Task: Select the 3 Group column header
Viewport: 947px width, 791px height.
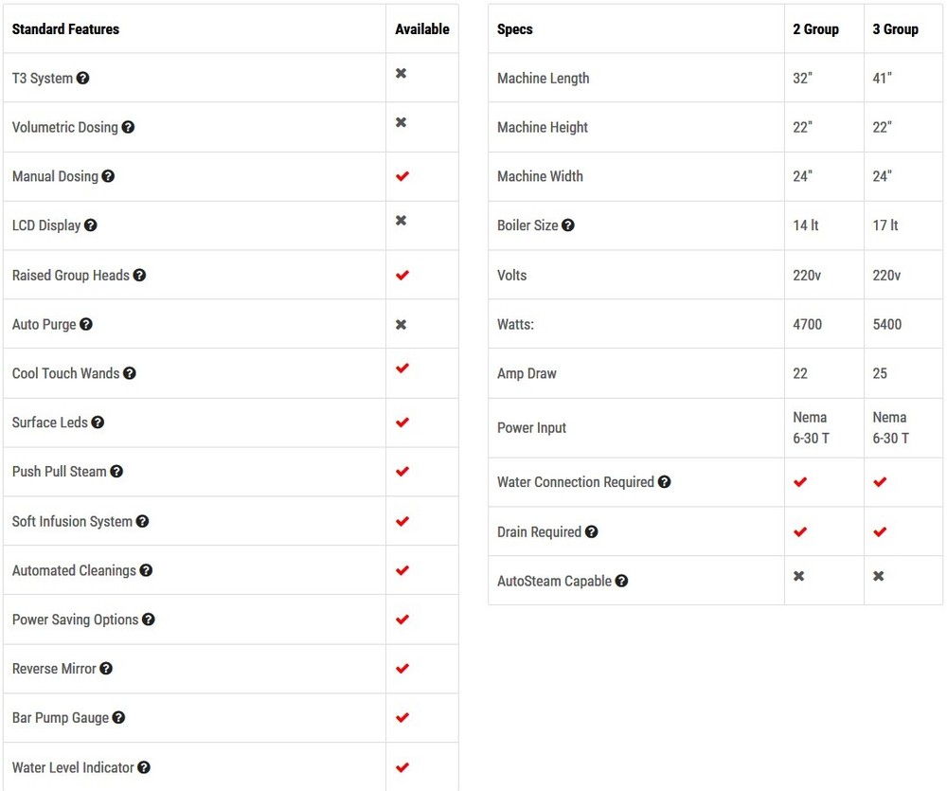Action: (x=895, y=29)
